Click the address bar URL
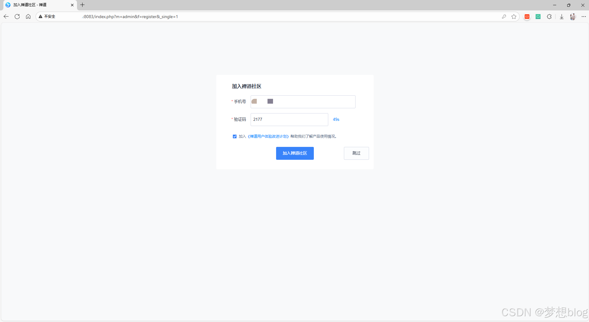The height and width of the screenshot is (322, 589). 130,17
